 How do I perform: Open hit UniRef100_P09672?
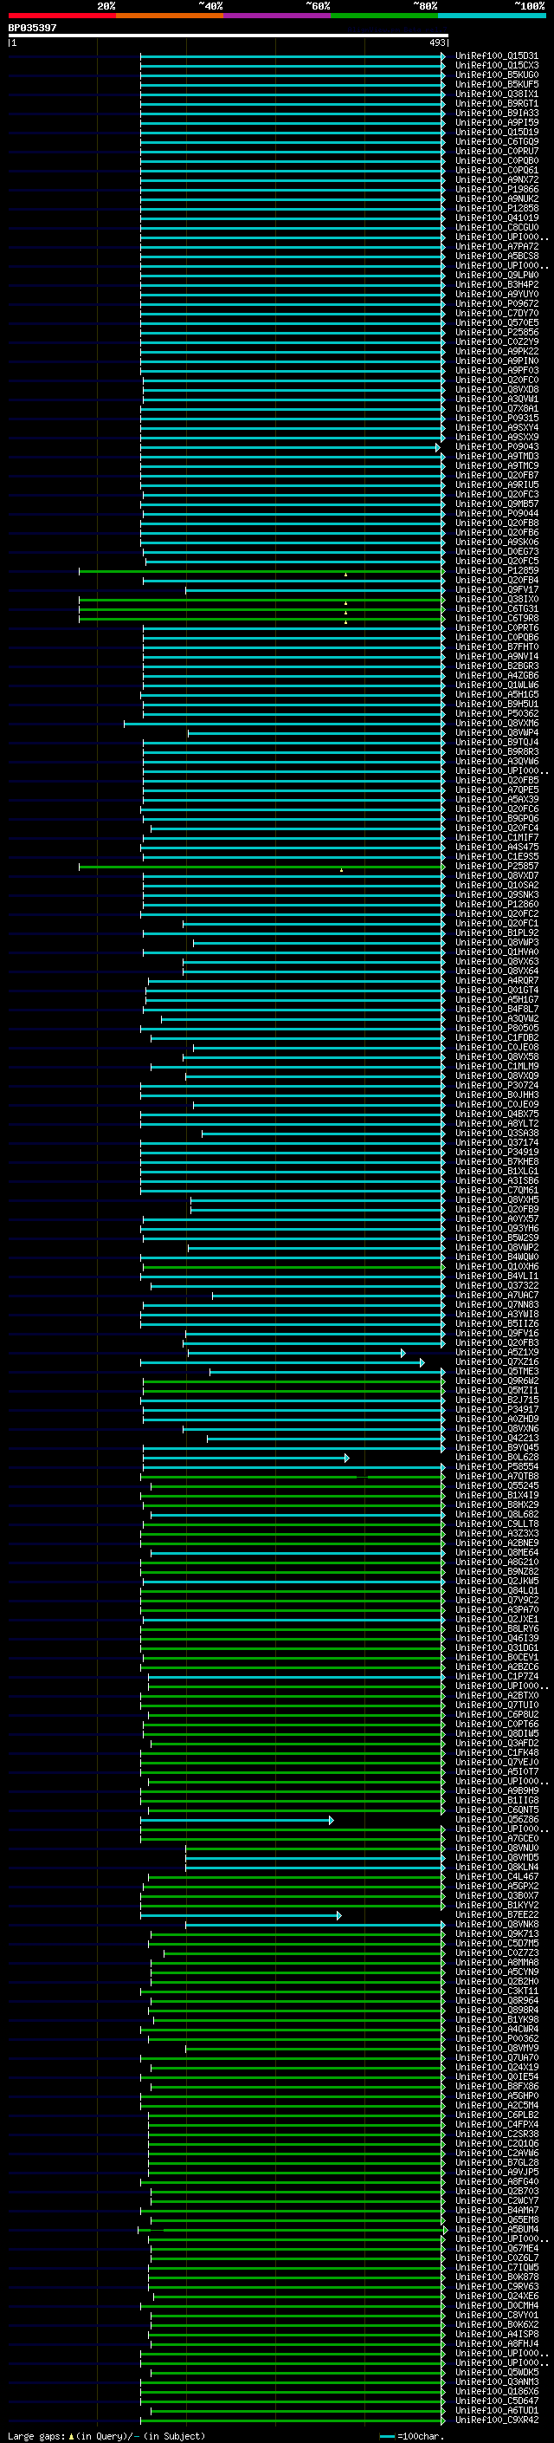pyautogui.click(x=496, y=303)
